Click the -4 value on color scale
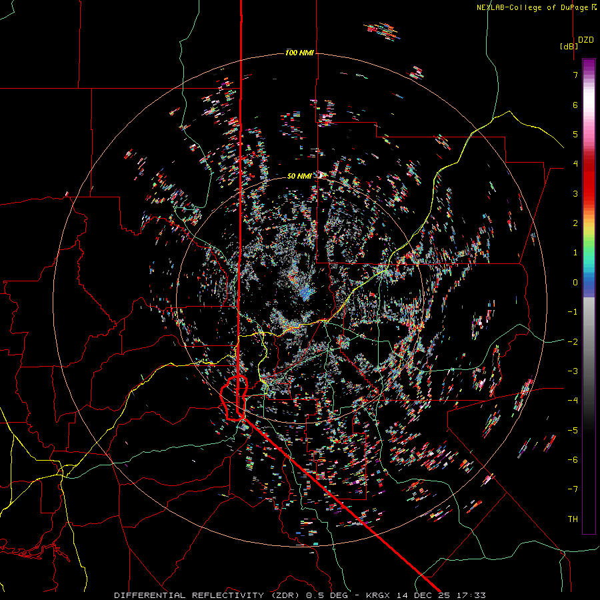 573,401
